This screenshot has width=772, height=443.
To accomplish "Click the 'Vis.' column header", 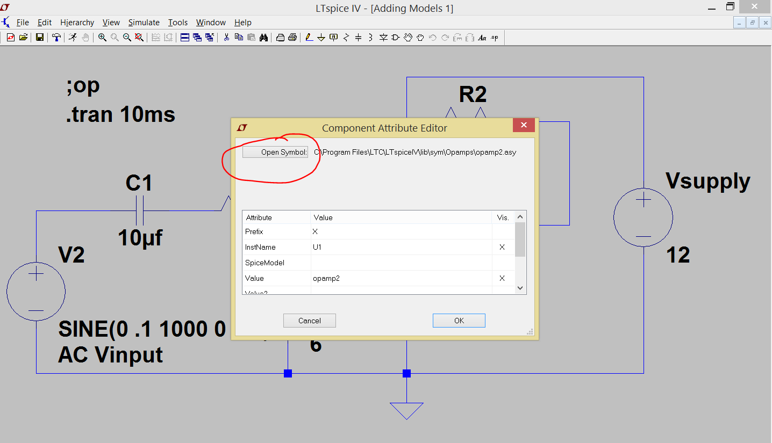I will [503, 217].
